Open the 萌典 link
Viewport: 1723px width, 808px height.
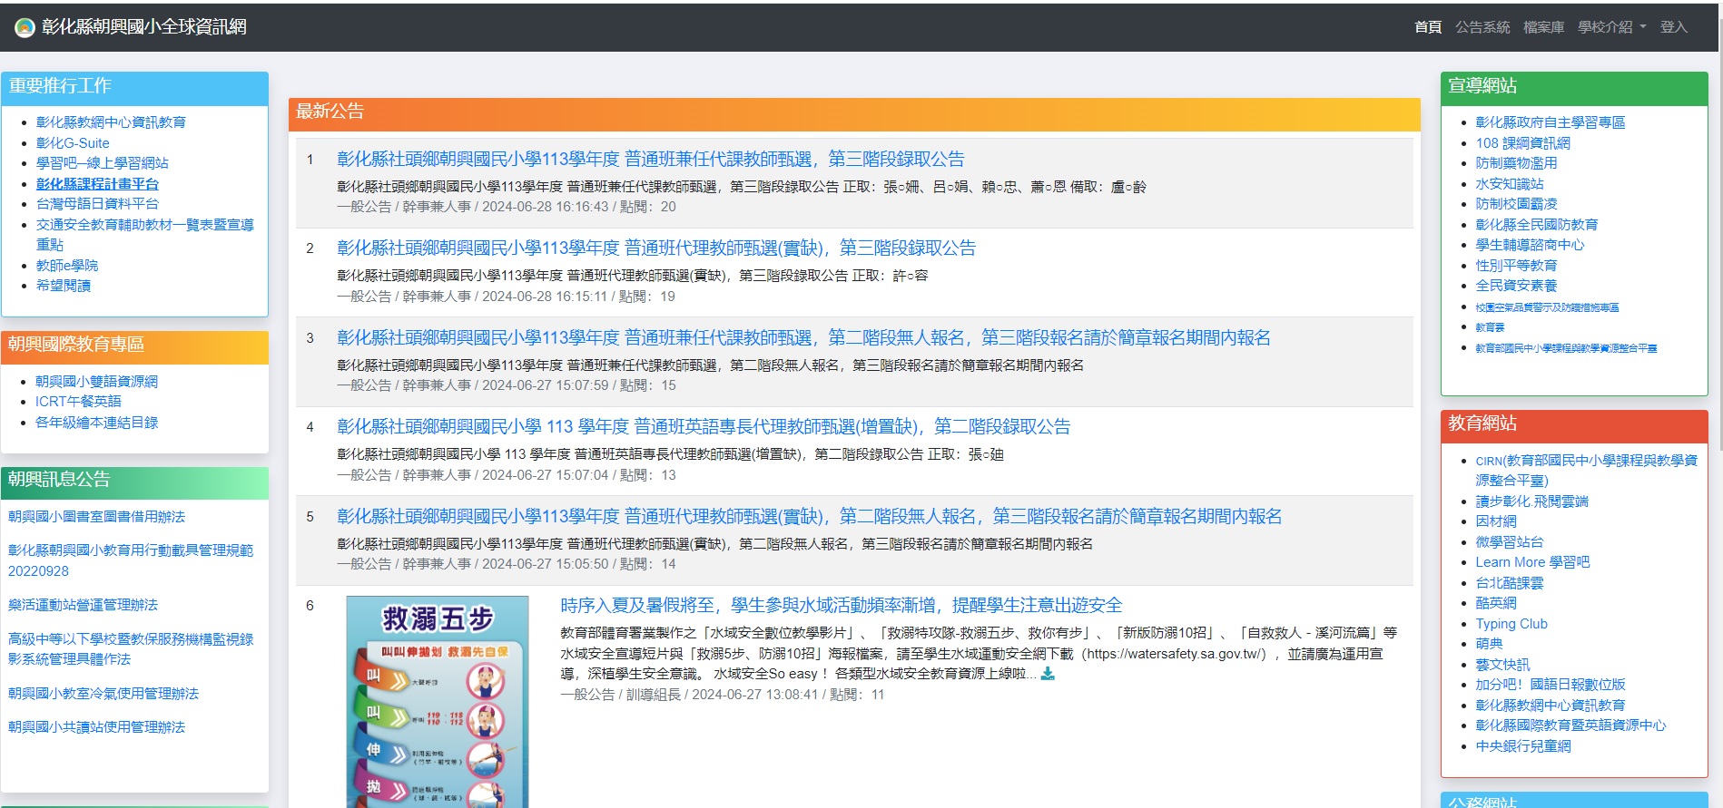[x=1489, y=644]
